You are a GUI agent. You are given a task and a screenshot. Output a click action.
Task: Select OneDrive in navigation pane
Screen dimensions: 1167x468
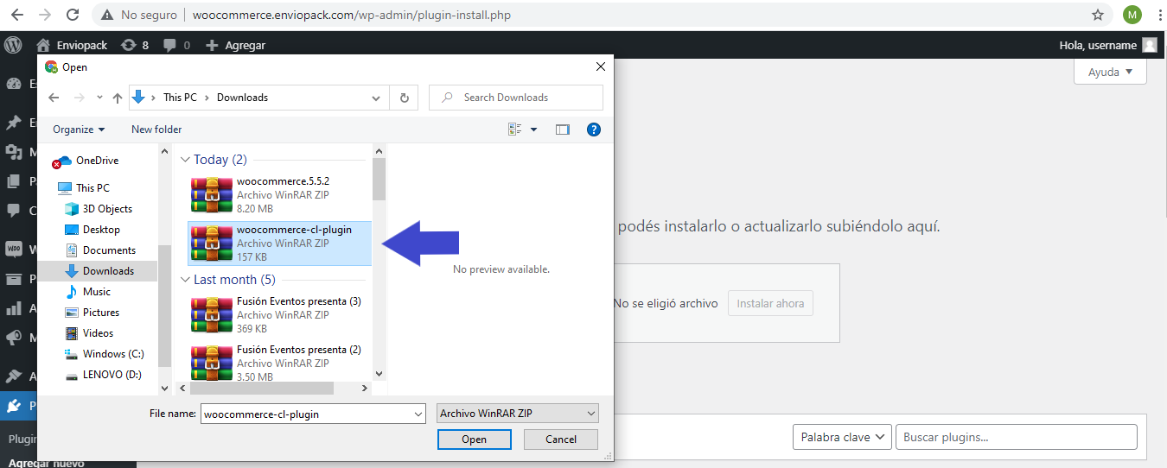(x=97, y=161)
